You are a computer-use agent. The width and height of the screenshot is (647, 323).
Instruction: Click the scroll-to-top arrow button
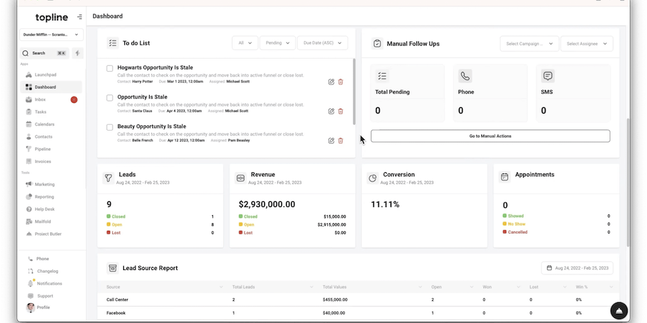pos(619,310)
